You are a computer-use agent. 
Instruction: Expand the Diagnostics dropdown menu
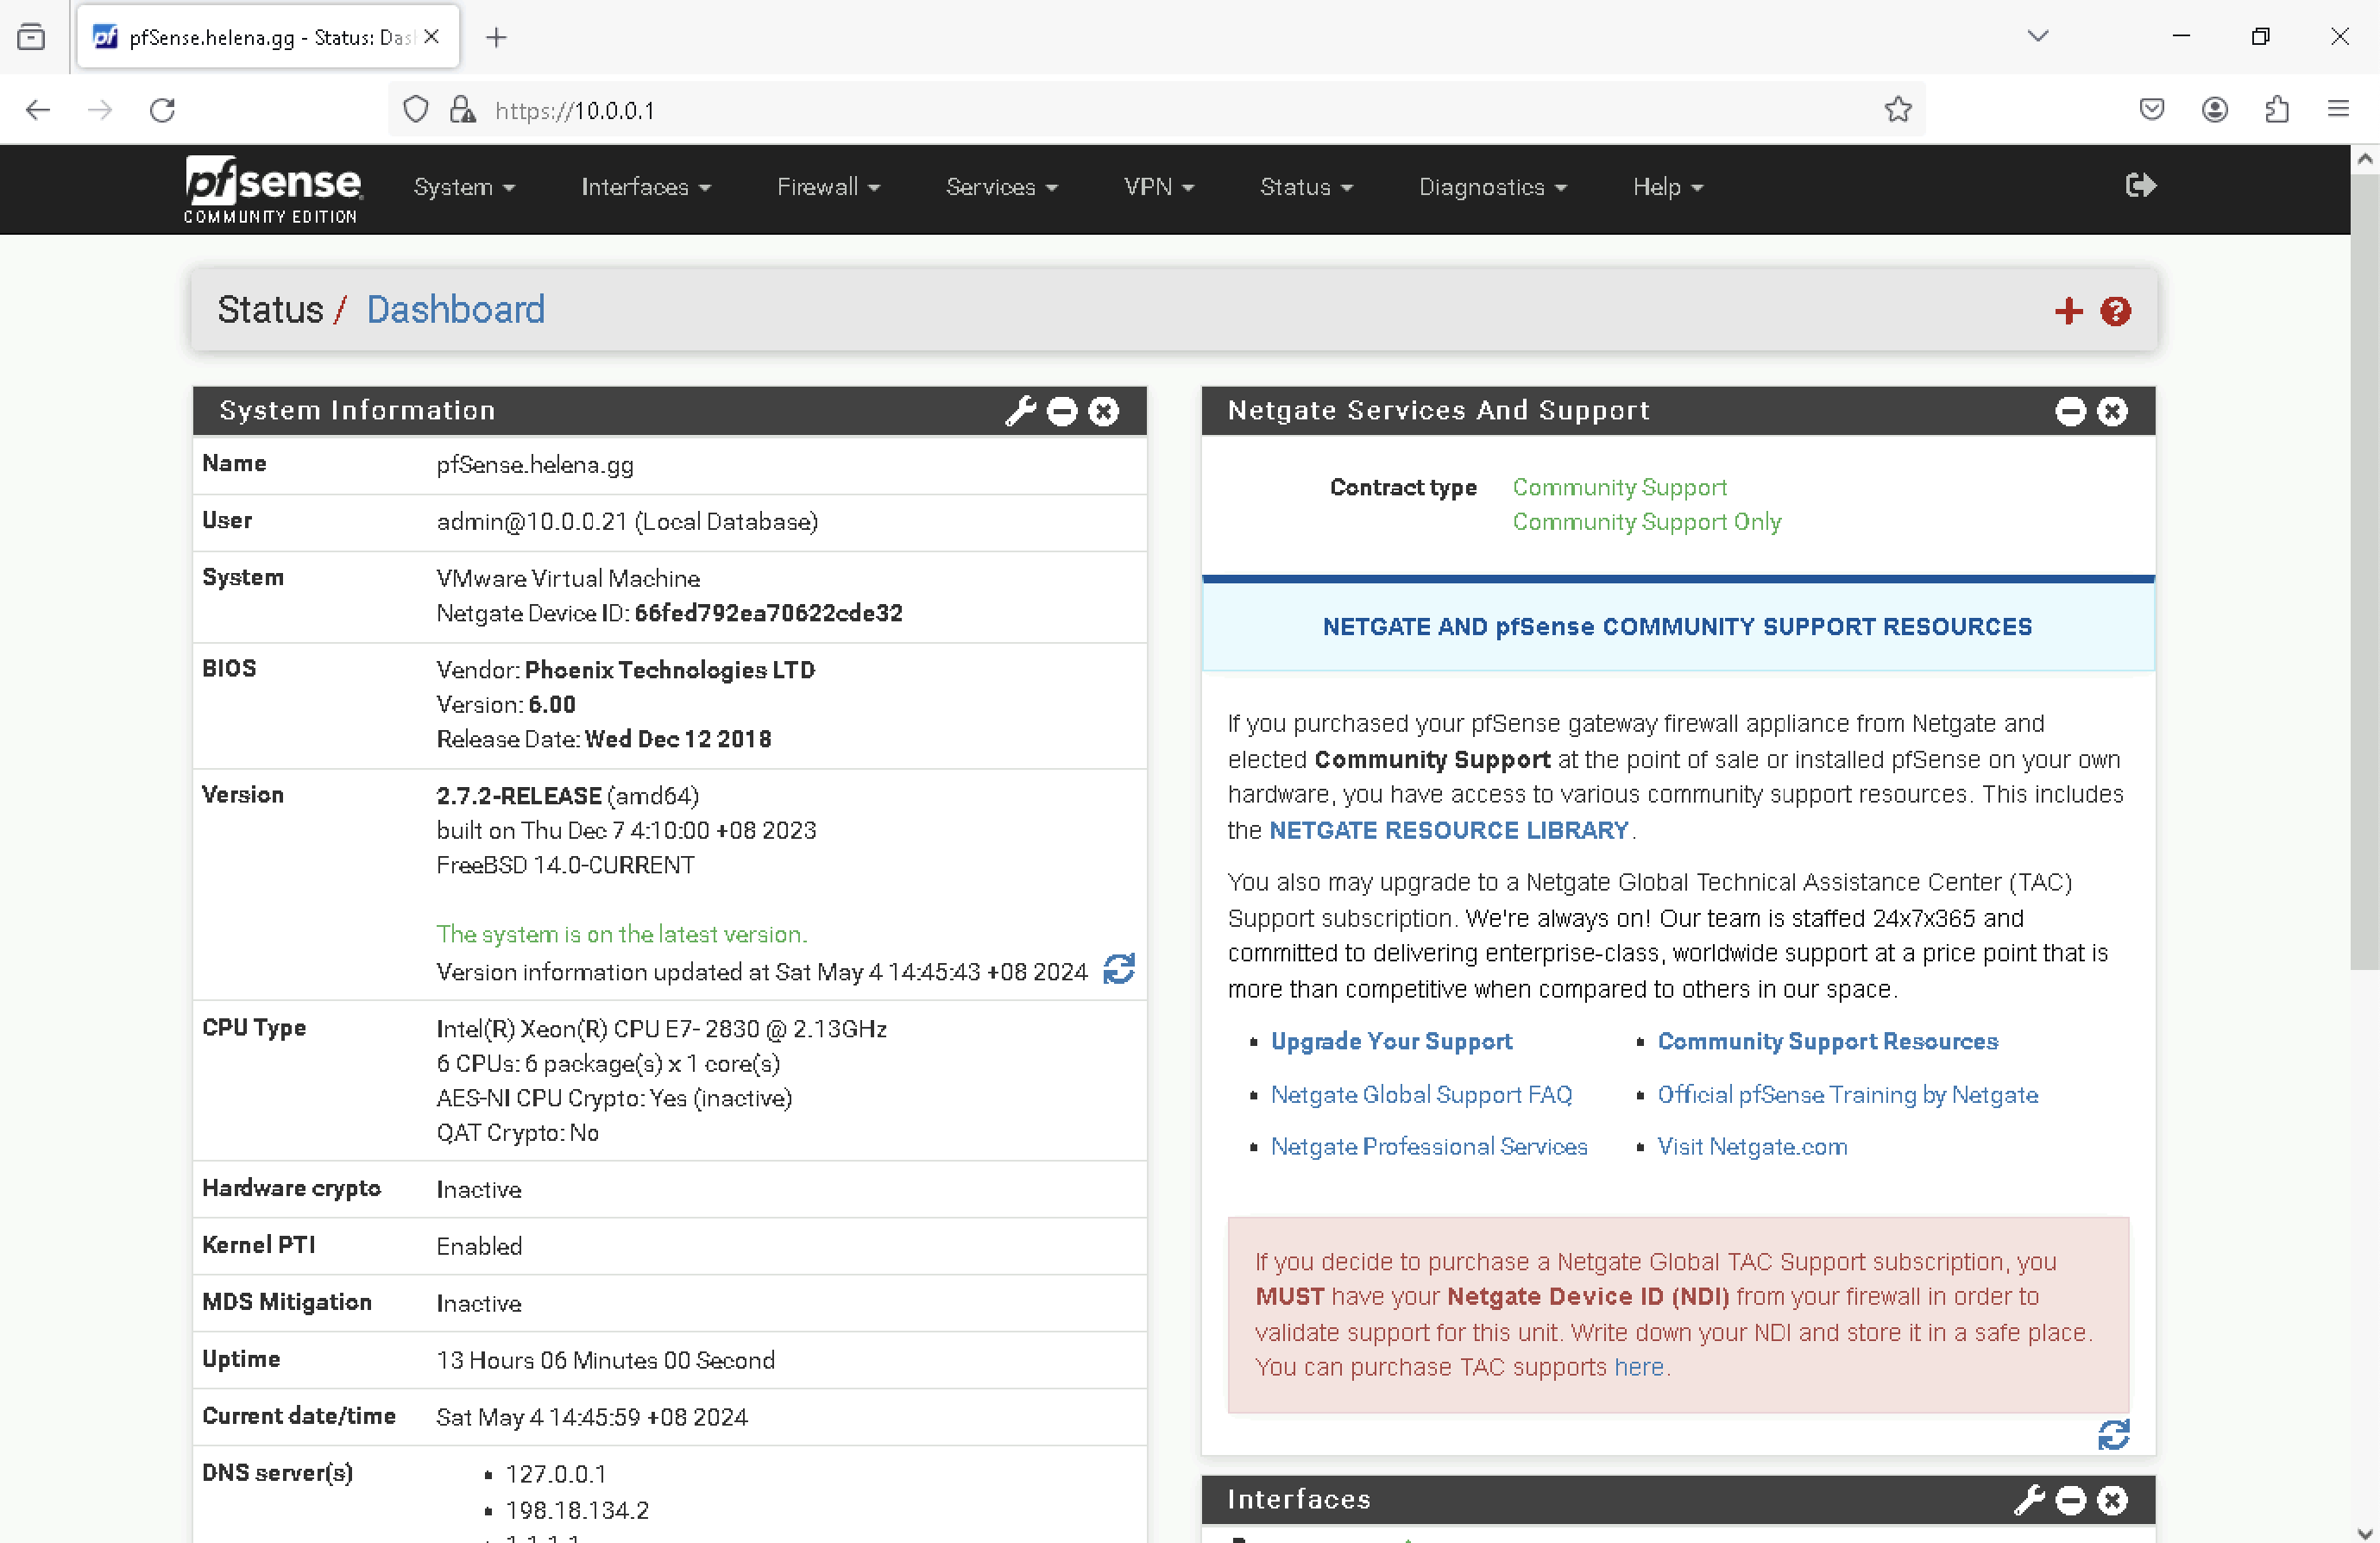[x=1492, y=187]
